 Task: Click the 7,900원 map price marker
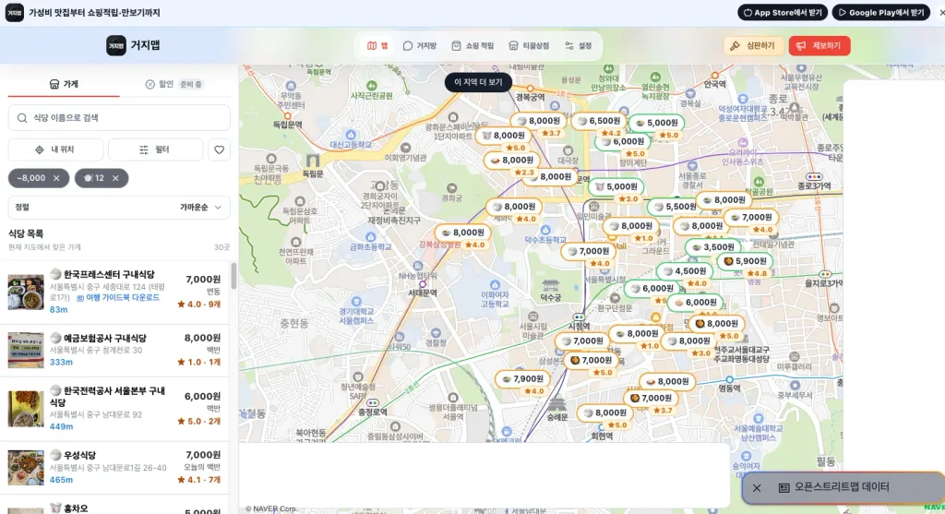coord(522,379)
